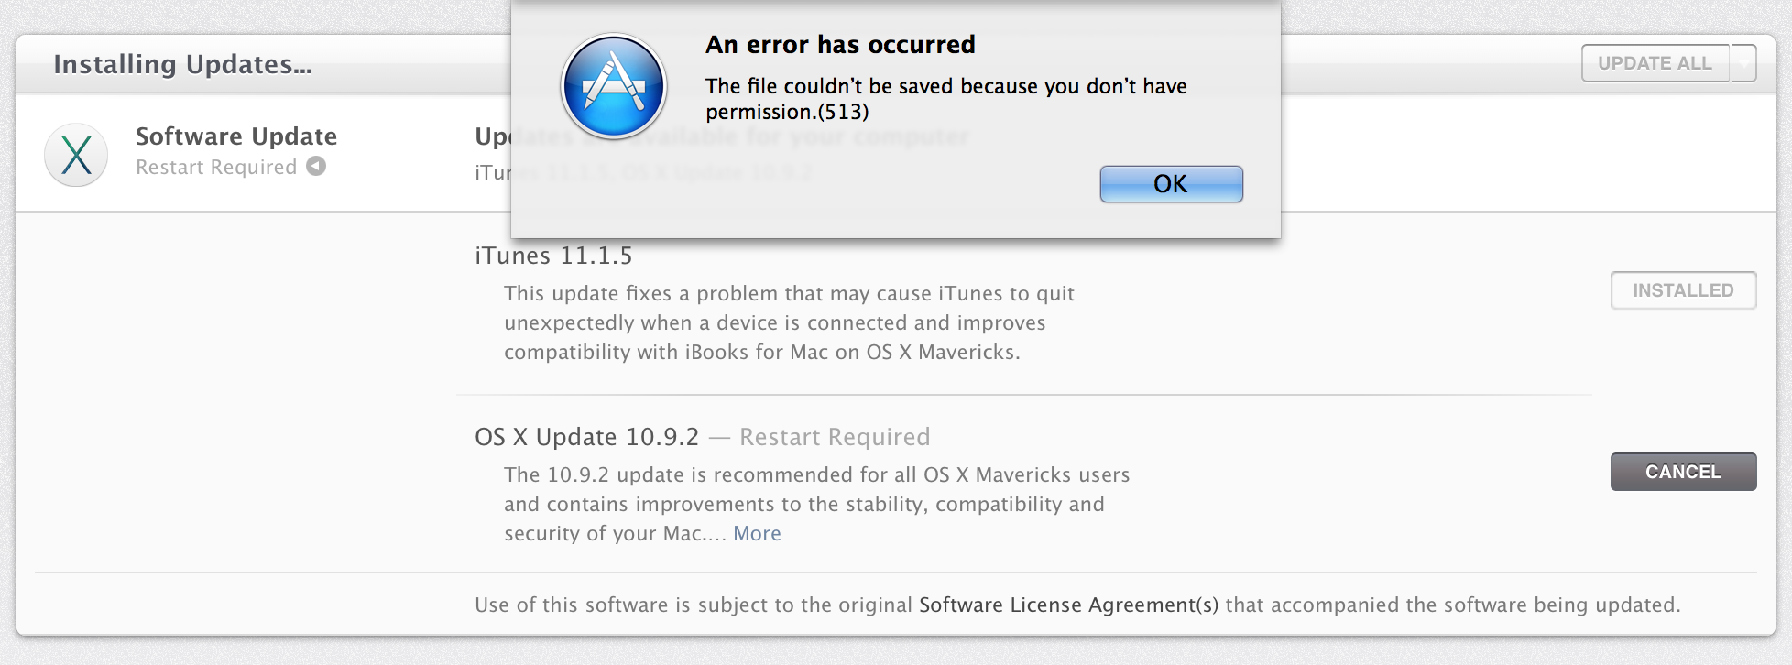Click the Restart Required label under Software Update
Screen dimensions: 1792x665
point(216,167)
